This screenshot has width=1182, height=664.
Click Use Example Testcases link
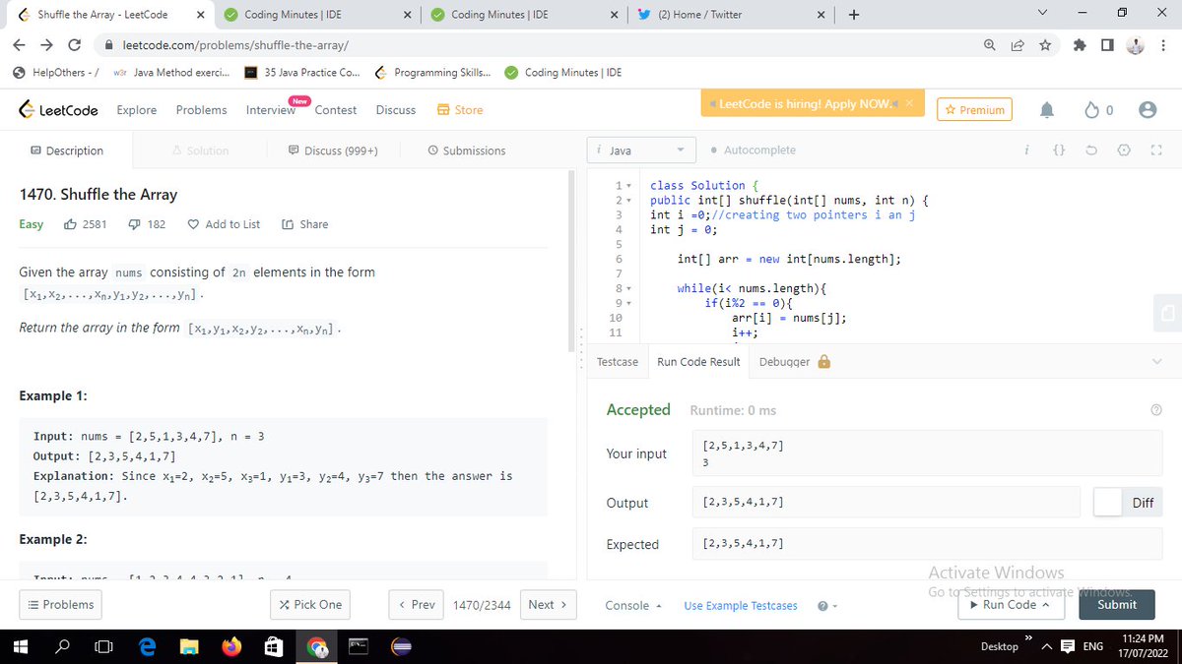[x=741, y=605]
